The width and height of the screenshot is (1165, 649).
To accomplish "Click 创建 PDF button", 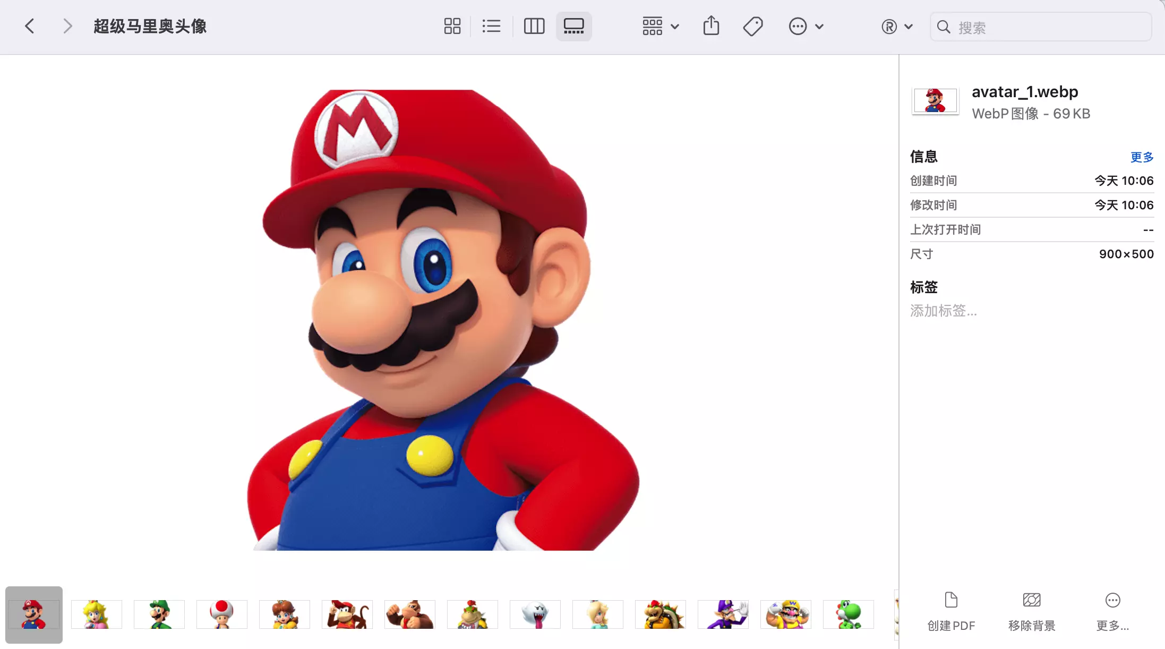I will 951,612.
